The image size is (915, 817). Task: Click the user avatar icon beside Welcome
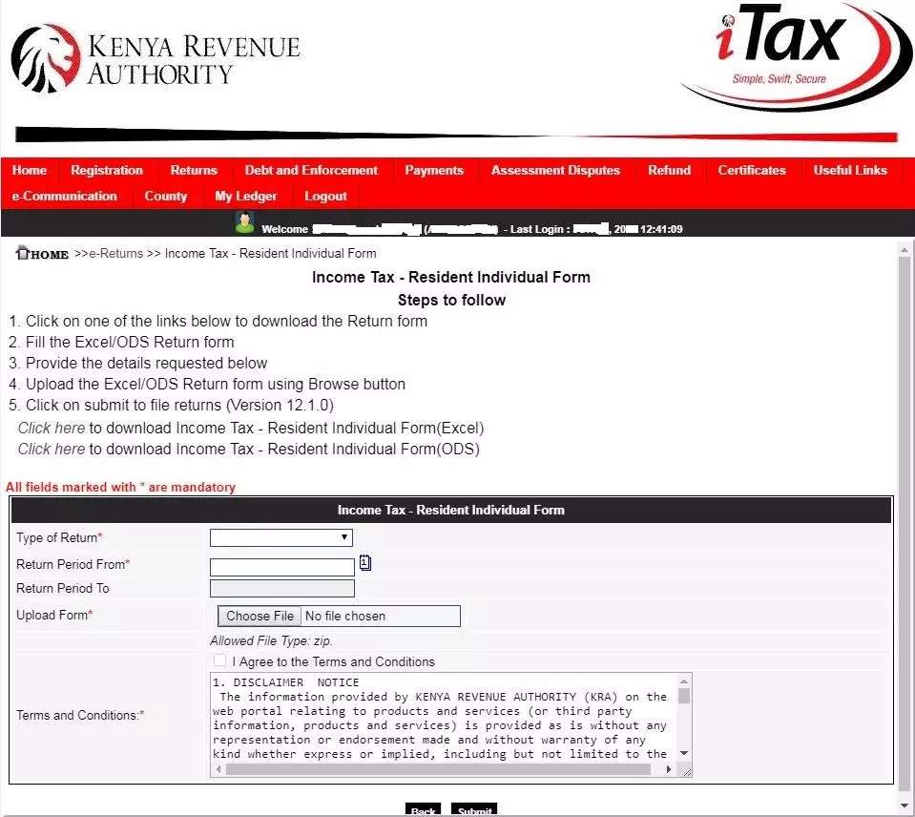244,222
